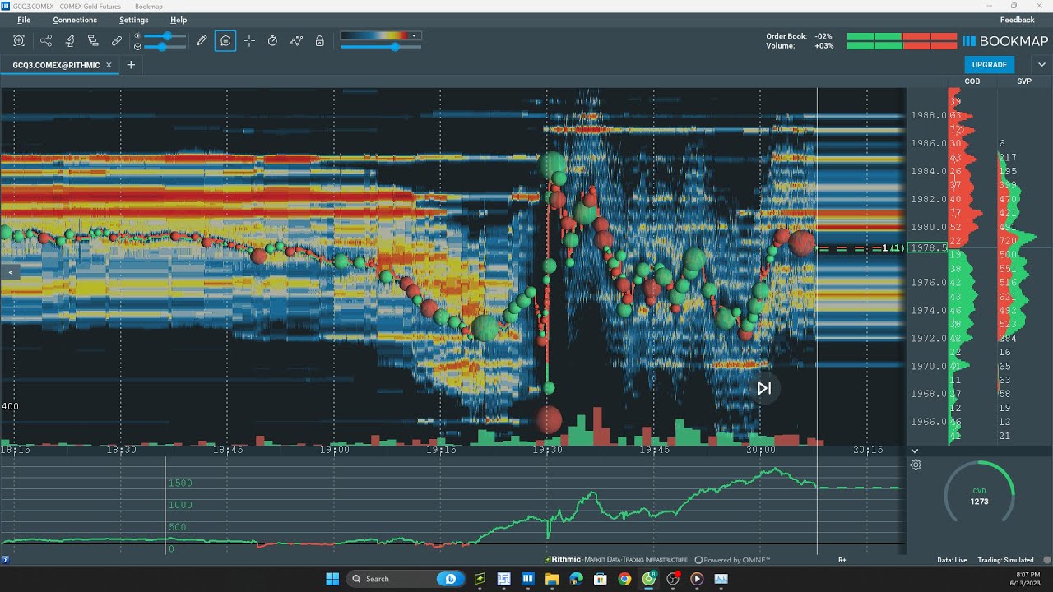Click the zoom/recenter target icon in toolbar

(x=19, y=40)
